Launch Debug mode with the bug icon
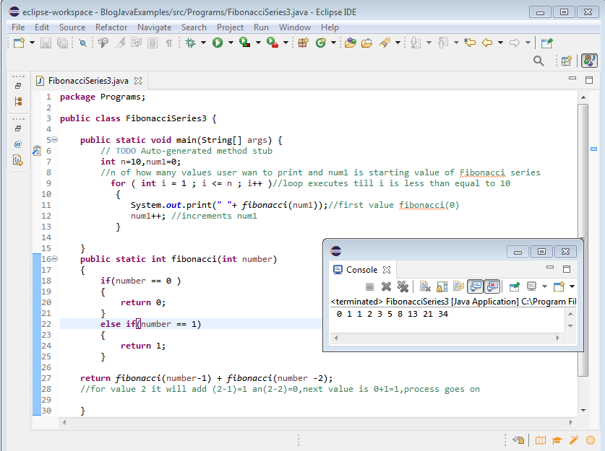Screen dimensions: 605x451 [189, 43]
